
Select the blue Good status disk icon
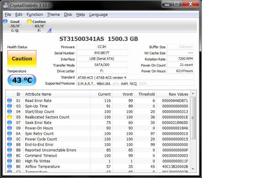point(6,21)
